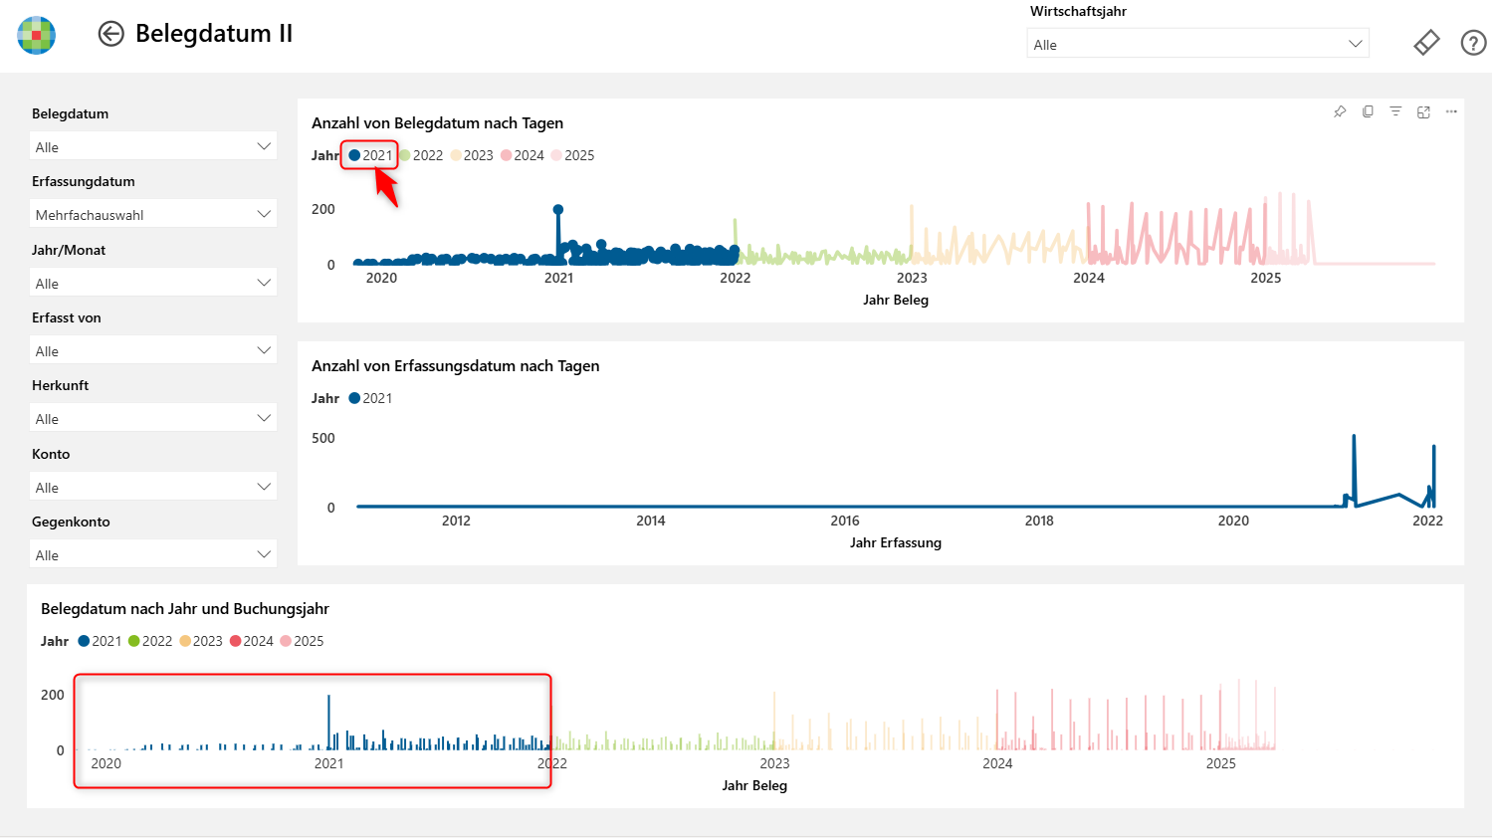The height and width of the screenshot is (838, 1492).
Task: Select 2023 in the Belegdatum nach Tagen legend
Action: (472, 155)
